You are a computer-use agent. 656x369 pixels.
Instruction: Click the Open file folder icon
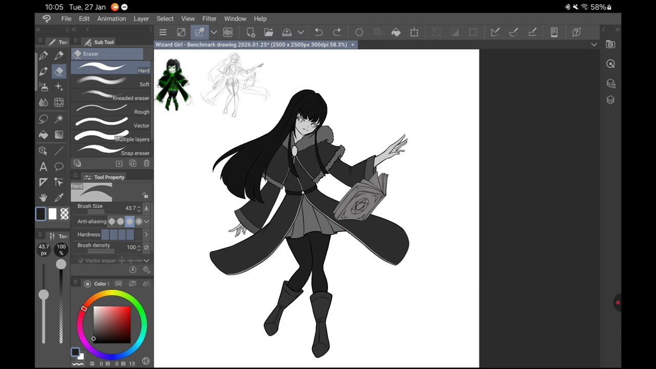click(269, 32)
